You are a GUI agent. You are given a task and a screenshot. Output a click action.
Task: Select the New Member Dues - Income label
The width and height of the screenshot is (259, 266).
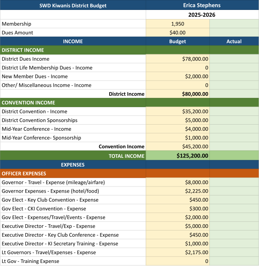pos(35,76)
